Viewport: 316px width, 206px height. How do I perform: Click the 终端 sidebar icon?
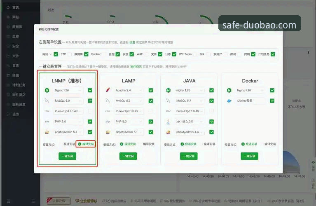pyautogui.click(x=8, y=75)
